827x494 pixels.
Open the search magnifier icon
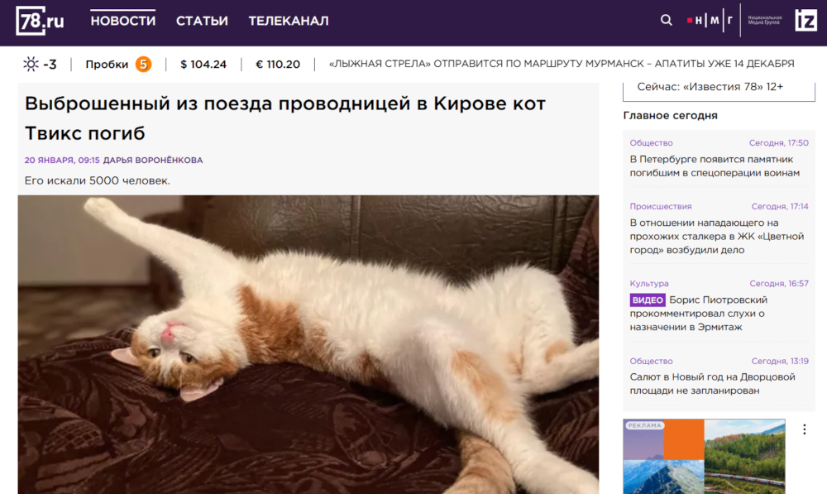point(666,20)
